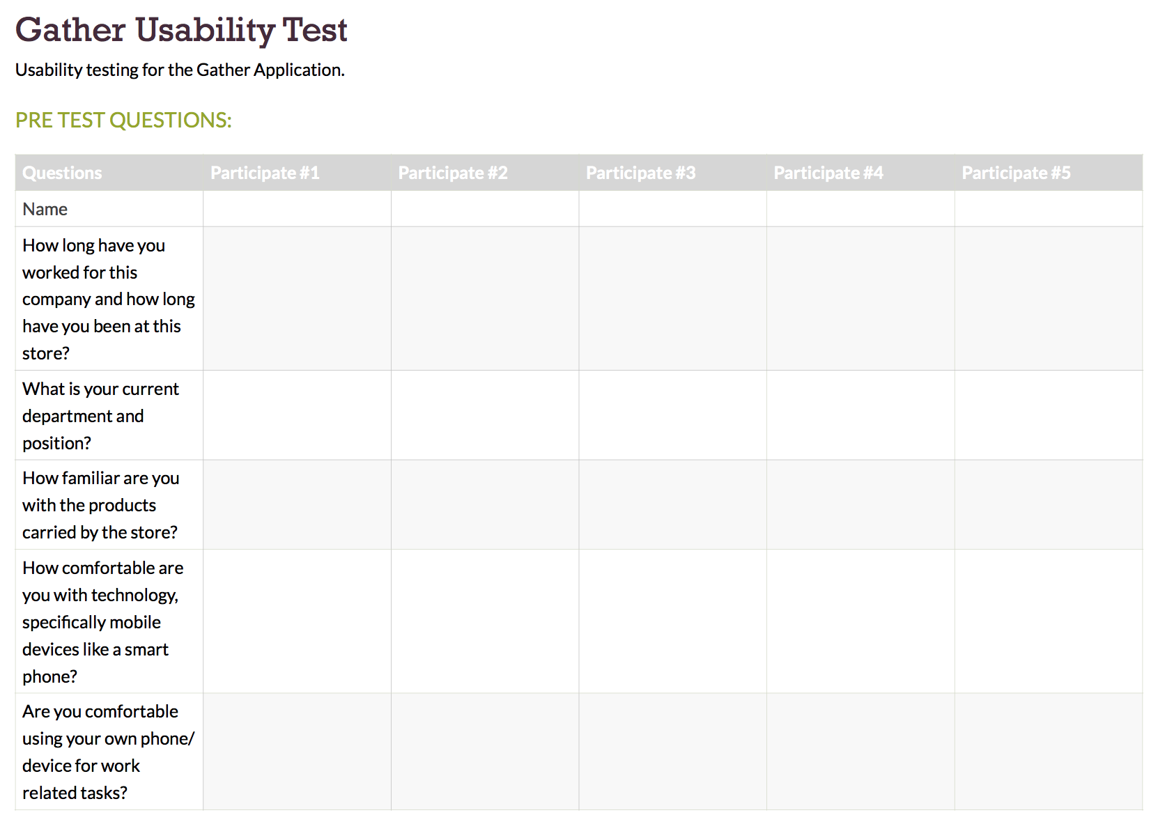Screen dimensions: 1158x822
Task: Select the Participate #4 column header
Action: tap(828, 173)
